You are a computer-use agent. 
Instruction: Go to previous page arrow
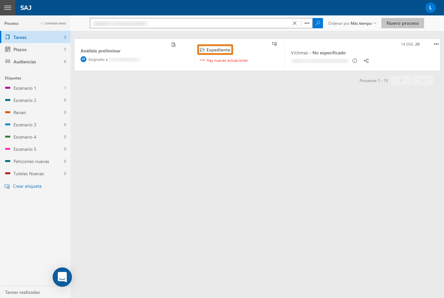coord(401,80)
